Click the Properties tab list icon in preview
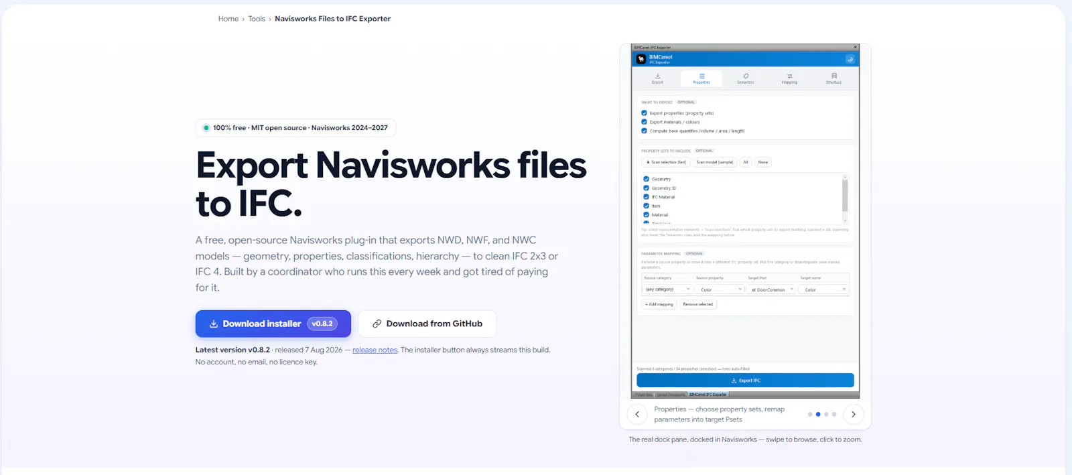 (701, 76)
